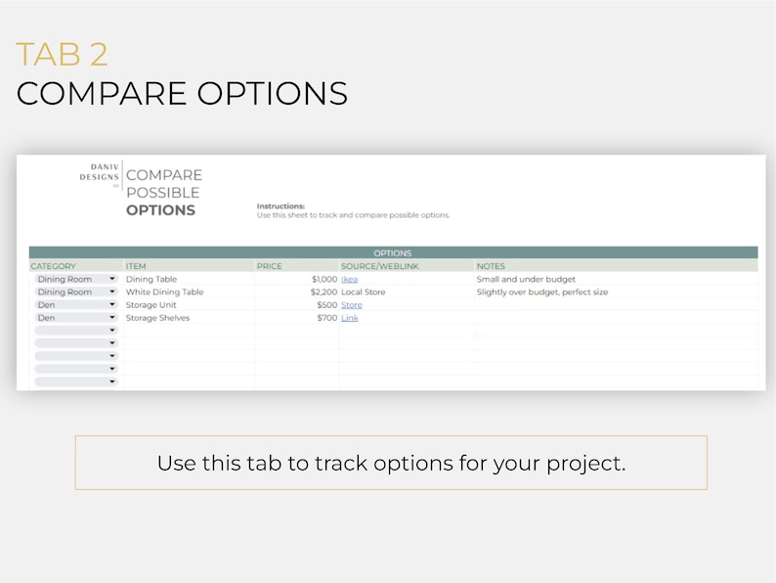Click the NOTES column header
This screenshot has height=583, width=776.
tap(616, 266)
